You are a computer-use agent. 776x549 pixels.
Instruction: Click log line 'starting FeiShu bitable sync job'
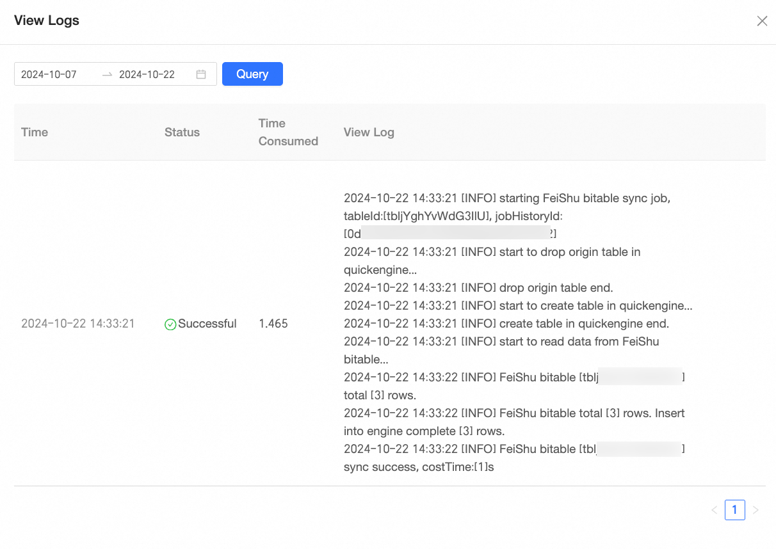point(507,198)
